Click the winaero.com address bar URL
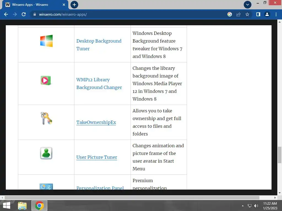Screen dimensions: 282x211 click(x=63, y=14)
